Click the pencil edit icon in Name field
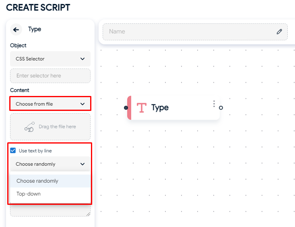Image resolution: width=295 pixels, height=227 pixels. (x=279, y=32)
